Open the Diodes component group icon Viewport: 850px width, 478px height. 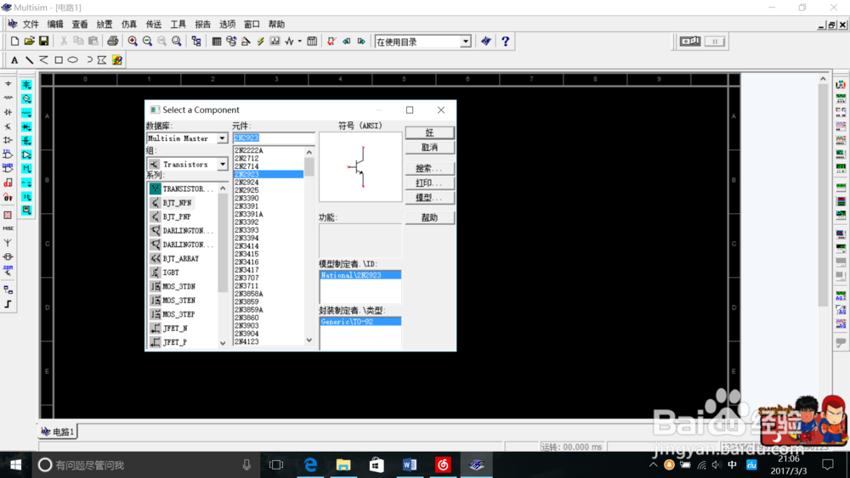pyautogui.click(x=8, y=112)
